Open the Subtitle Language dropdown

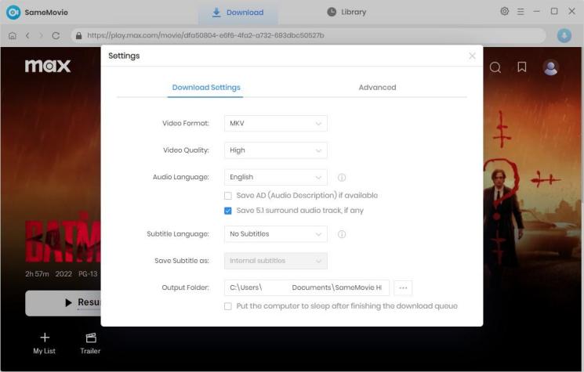coord(276,234)
